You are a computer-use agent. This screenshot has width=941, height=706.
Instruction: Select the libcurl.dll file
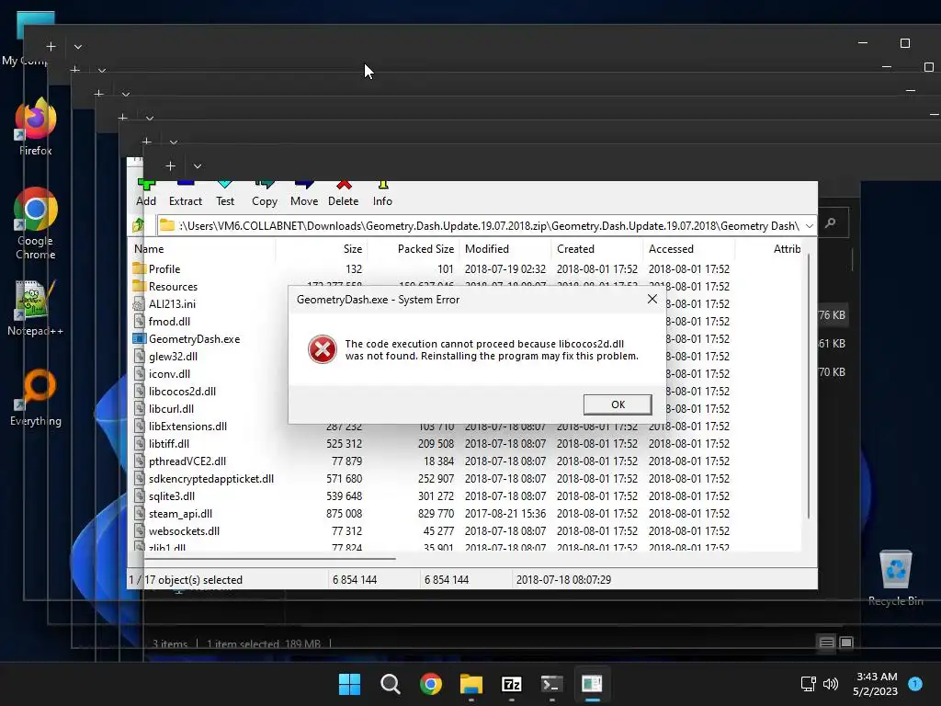point(171,408)
